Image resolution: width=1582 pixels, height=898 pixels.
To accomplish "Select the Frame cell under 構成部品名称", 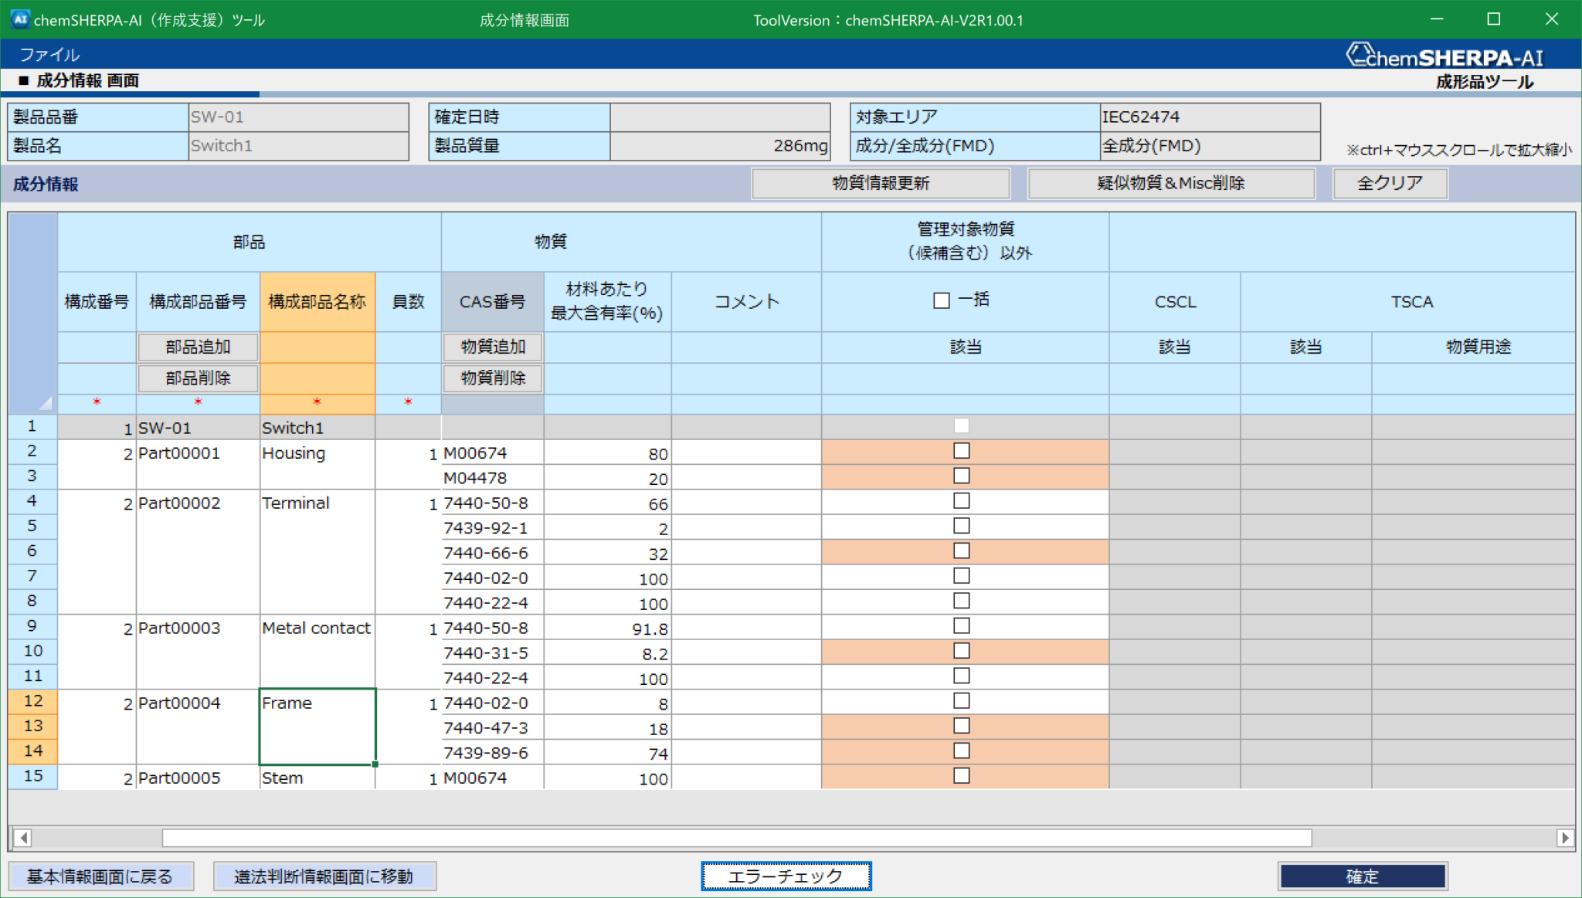I will pos(317,726).
